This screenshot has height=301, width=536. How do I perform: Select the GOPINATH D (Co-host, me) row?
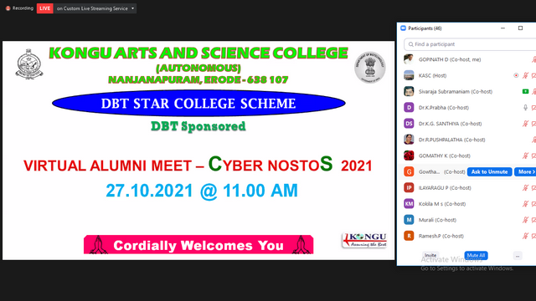pos(466,59)
